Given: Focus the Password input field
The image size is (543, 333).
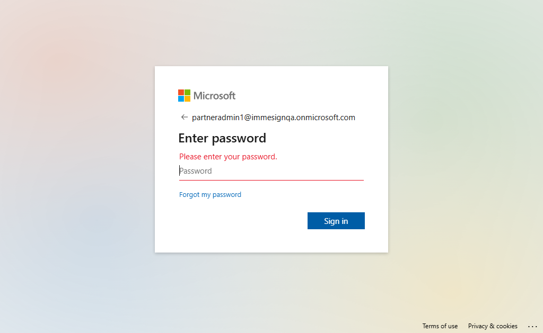Looking at the screenshot, I should 271,171.
